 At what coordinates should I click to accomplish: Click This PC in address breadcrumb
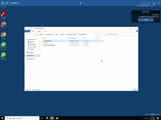(x=41, y=35)
